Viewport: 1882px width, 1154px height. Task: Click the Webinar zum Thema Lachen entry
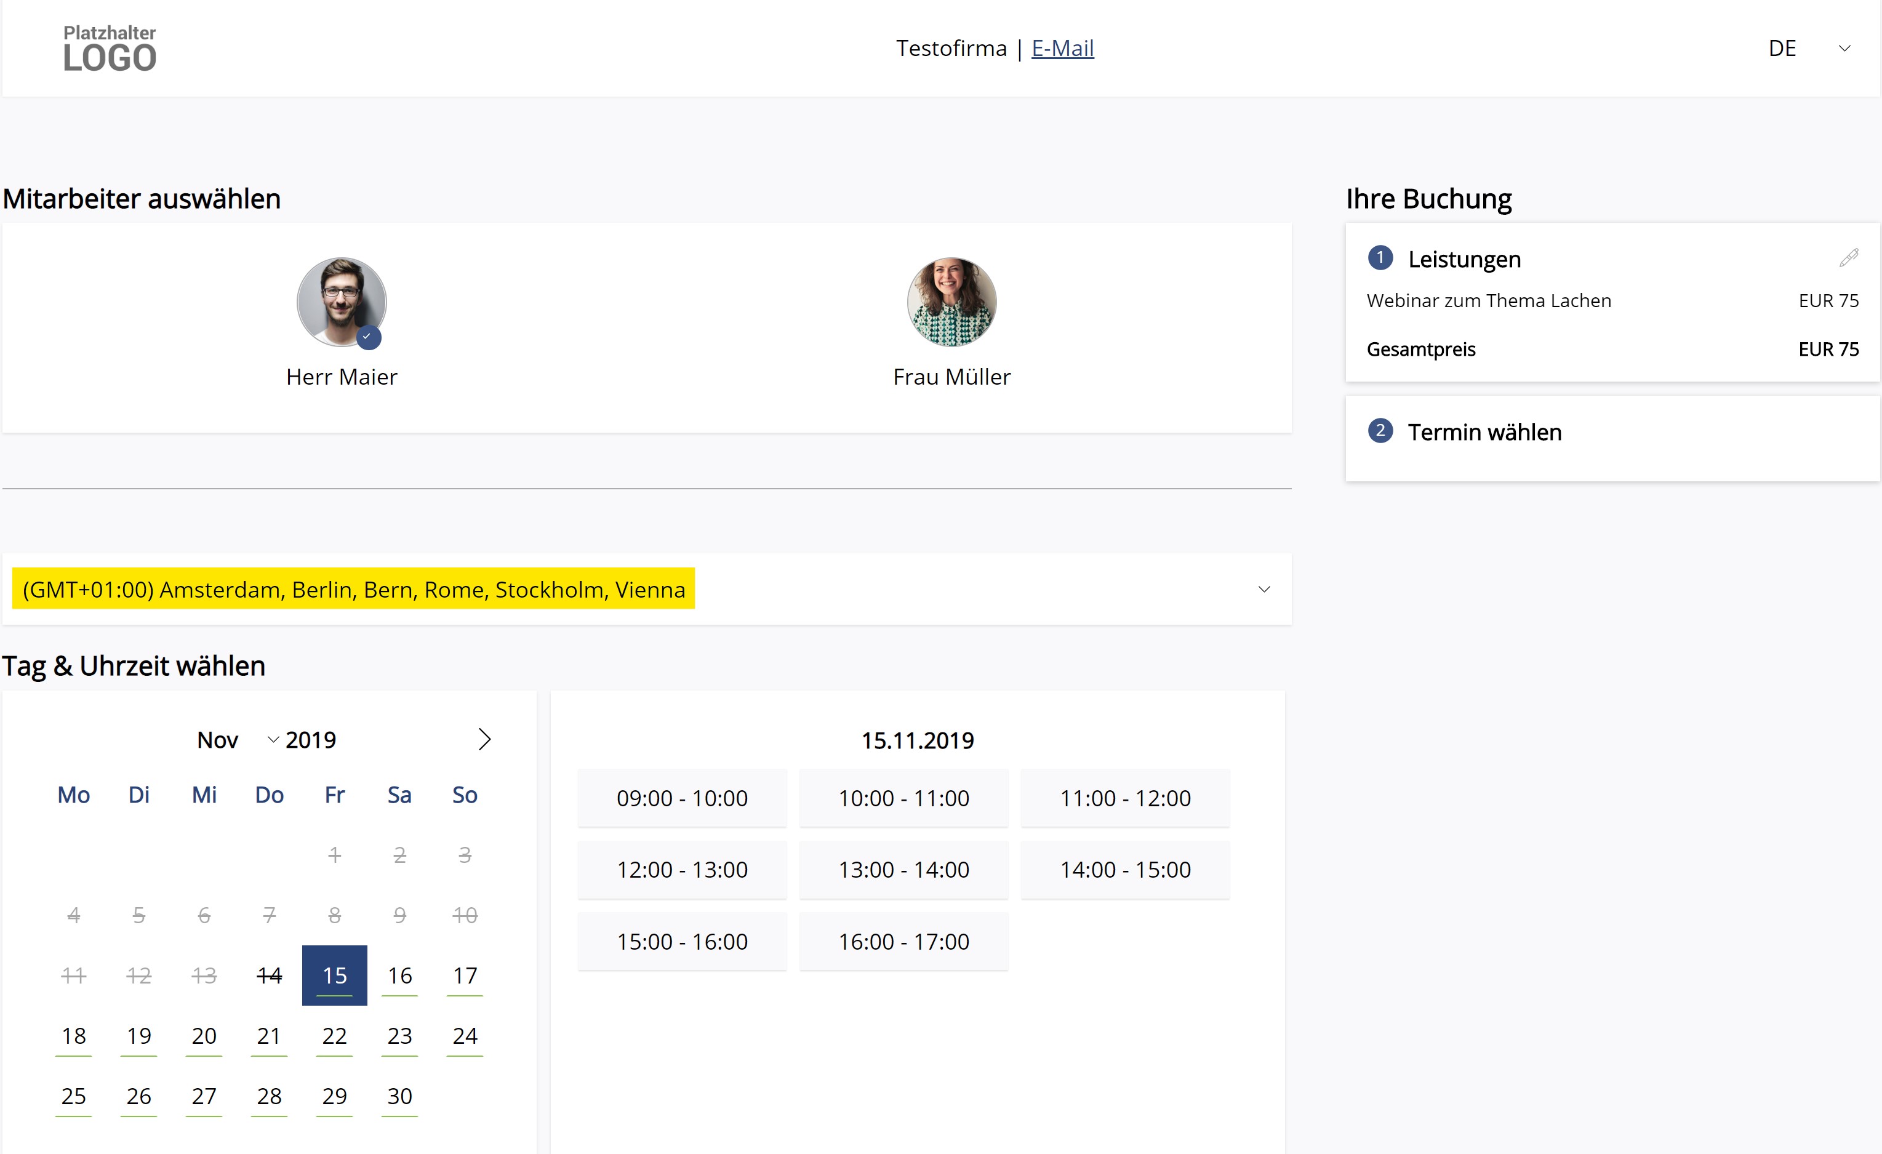(1489, 300)
